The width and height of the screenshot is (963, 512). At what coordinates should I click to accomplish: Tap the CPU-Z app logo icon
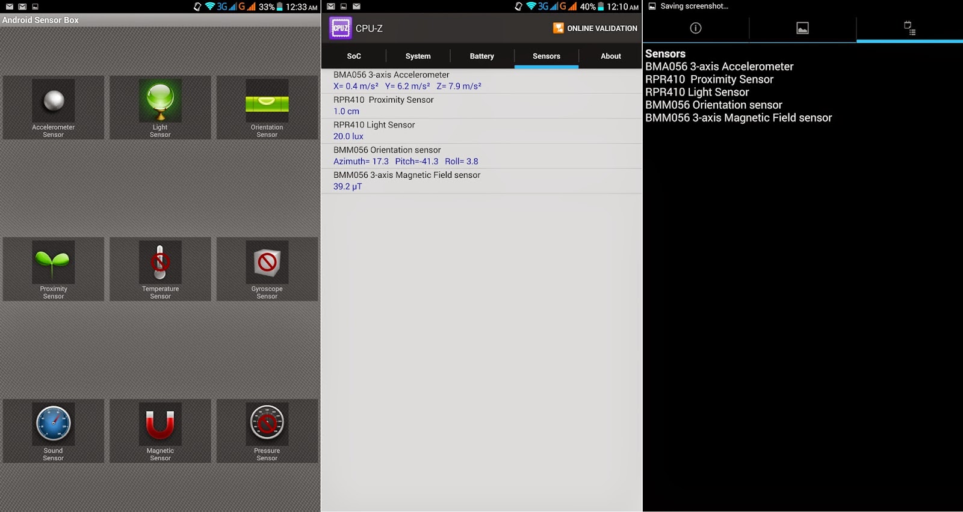pyautogui.click(x=340, y=28)
